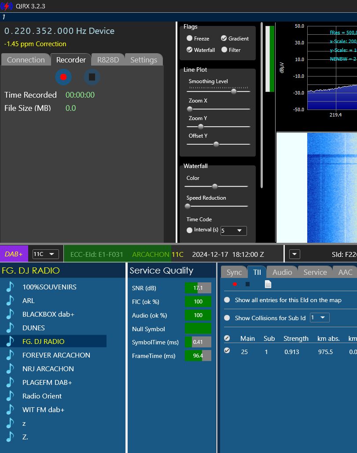Click the ARCACHON 11C ensemble label
The image size is (357, 453).
coord(158,255)
